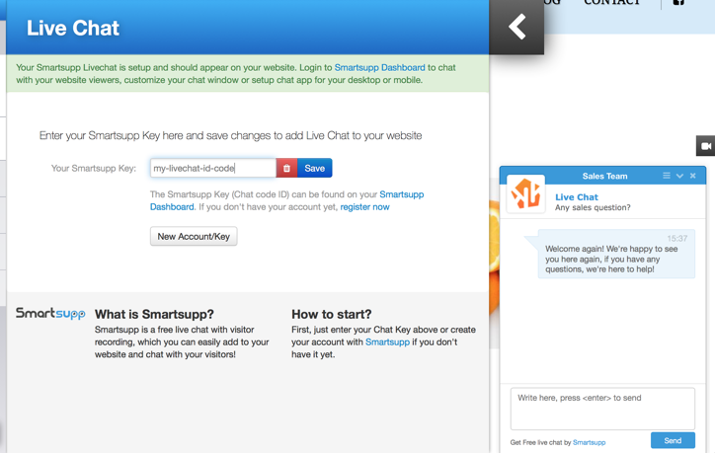Click the New Account/Key button

[x=194, y=237]
